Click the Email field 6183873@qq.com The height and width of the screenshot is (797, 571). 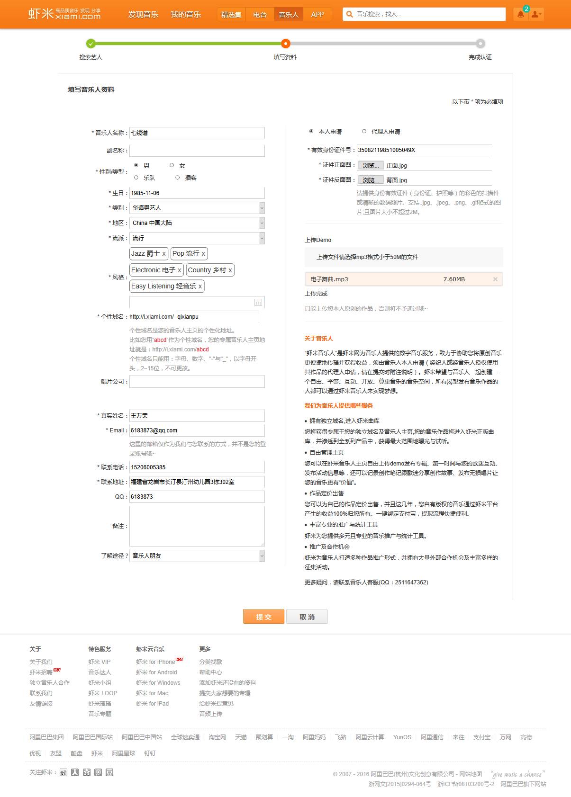tap(197, 430)
